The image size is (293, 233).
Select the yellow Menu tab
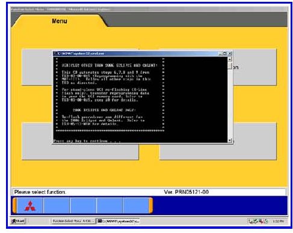pyautogui.click(x=60, y=21)
